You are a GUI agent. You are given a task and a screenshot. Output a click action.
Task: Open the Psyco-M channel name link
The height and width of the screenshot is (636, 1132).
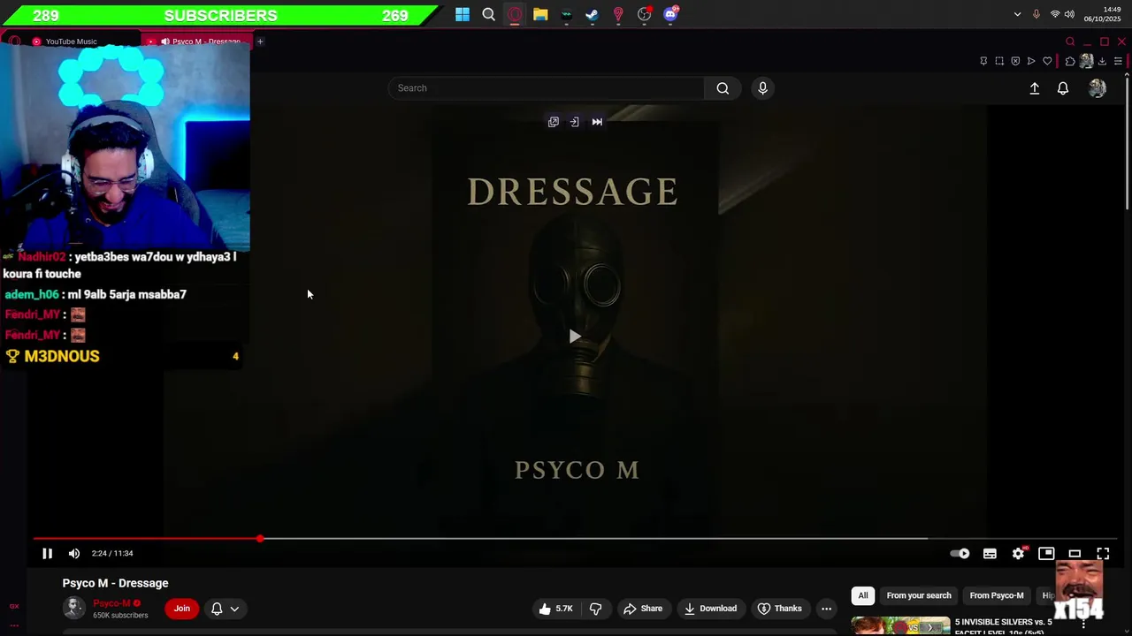pos(111,603)
